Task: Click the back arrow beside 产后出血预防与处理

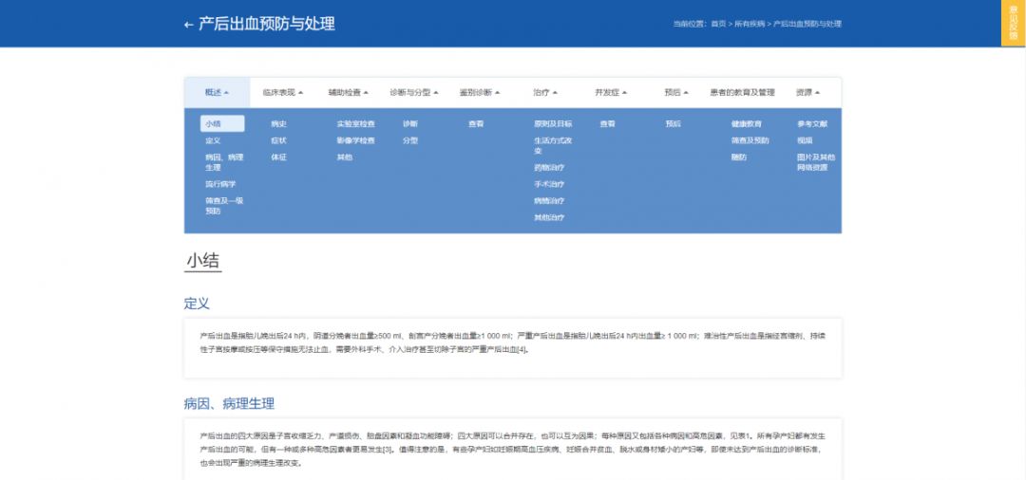Action: [188, 25]
